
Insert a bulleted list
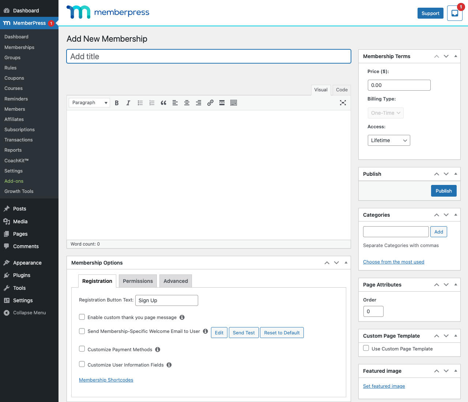pos(140,103)
